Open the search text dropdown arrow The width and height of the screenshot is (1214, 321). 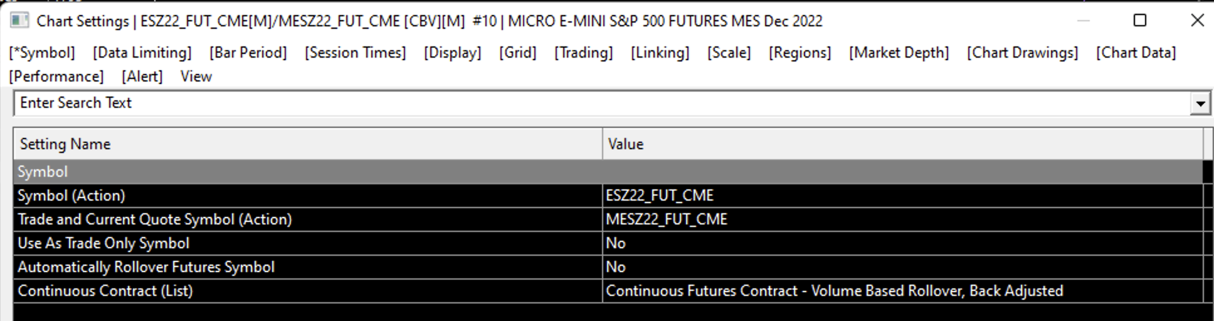click(1200, 103)
